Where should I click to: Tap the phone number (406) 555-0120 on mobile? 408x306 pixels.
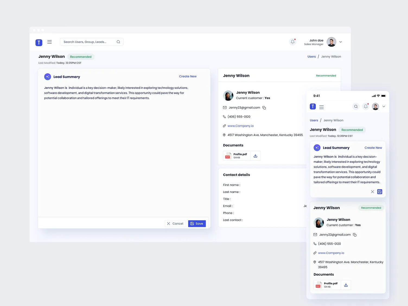[x=329, y=244]
